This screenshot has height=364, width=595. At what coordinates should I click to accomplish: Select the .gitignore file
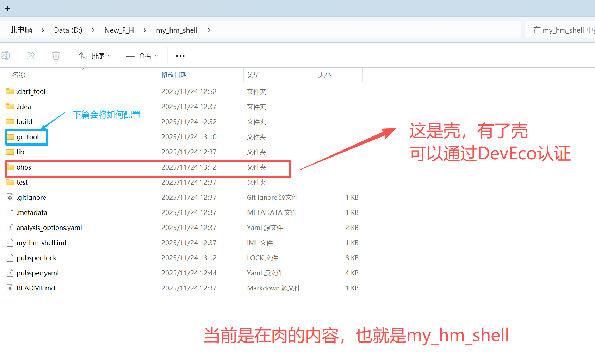tap(31, 197)
